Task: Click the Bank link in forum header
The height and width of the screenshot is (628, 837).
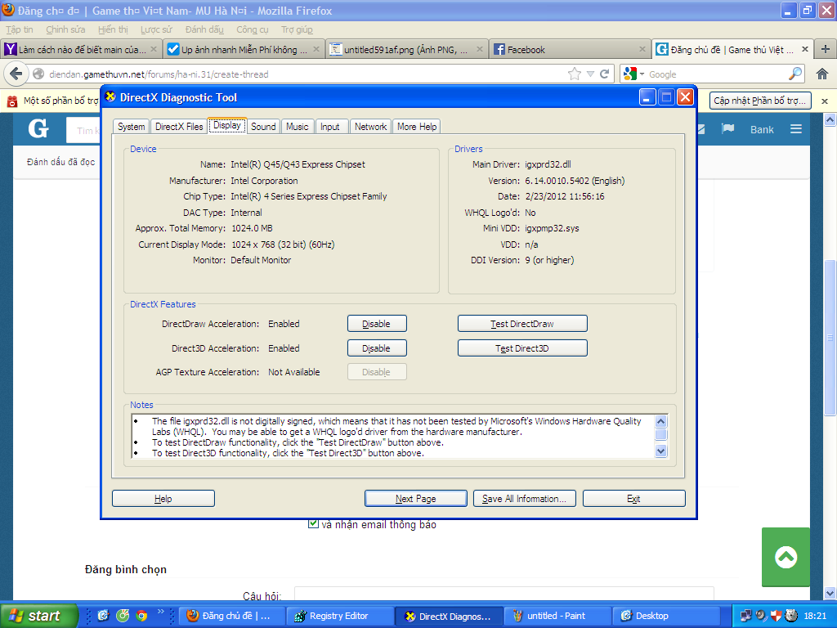Action: 762,129
